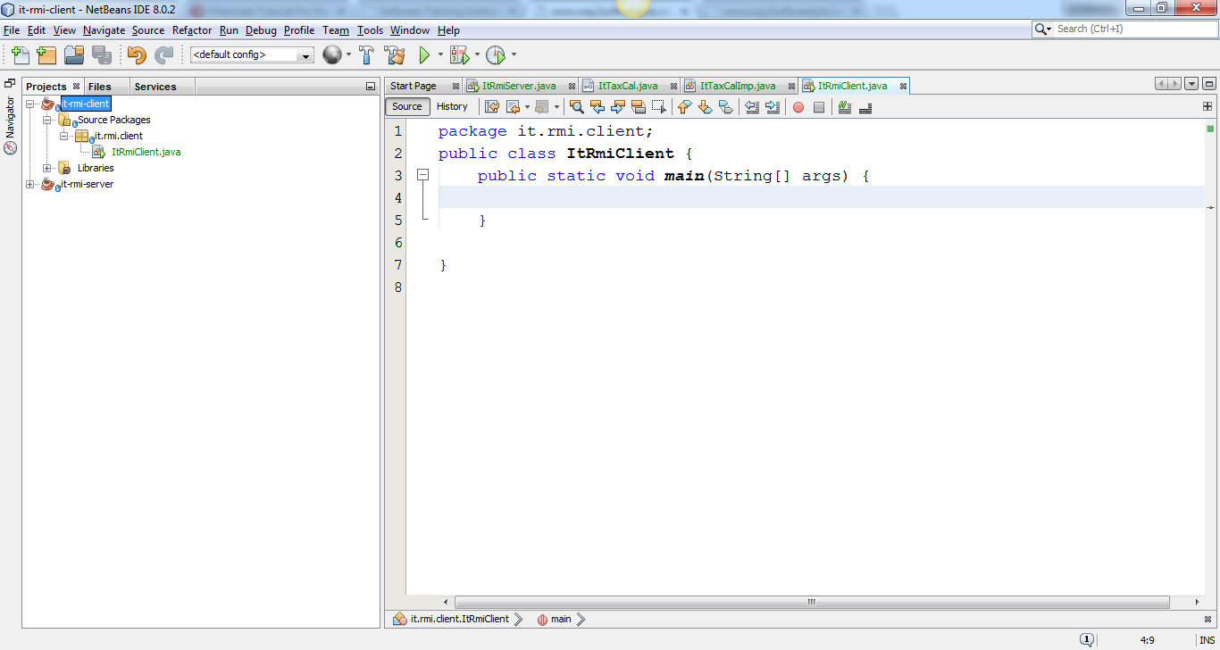Switch to ItRmiServer.java tab
Screen dimensions: 1220x650
(x=518, y=86)
